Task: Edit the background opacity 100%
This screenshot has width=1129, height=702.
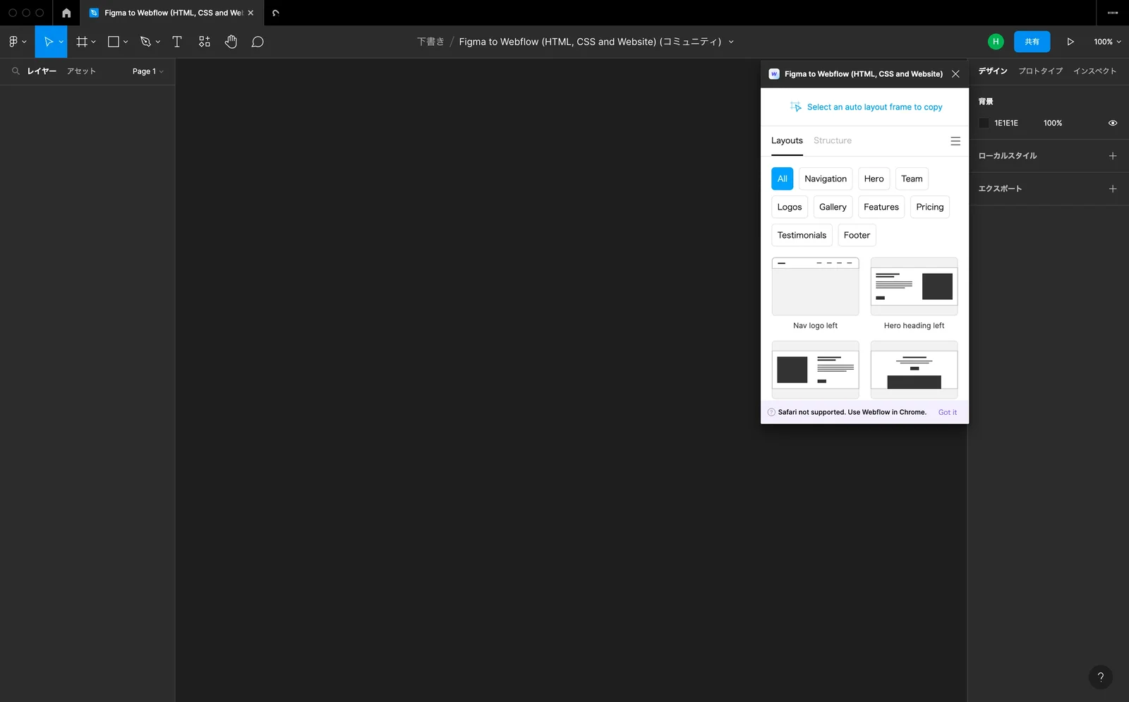Action: click(x=1053, y=123)
